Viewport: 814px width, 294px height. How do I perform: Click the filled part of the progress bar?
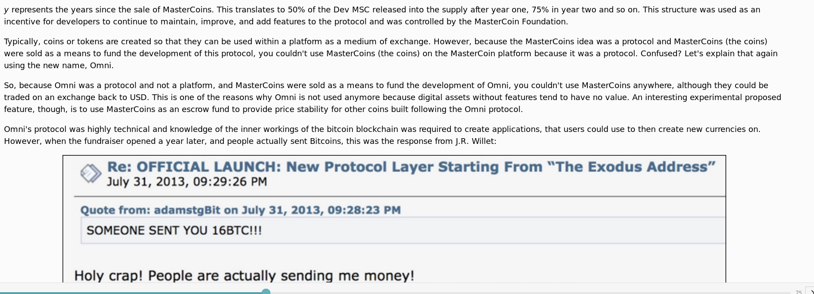pos(133,292)
